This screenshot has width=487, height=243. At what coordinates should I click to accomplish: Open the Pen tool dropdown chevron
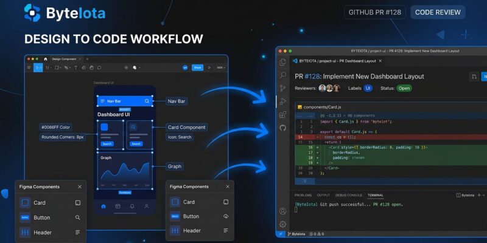(70, 67)
